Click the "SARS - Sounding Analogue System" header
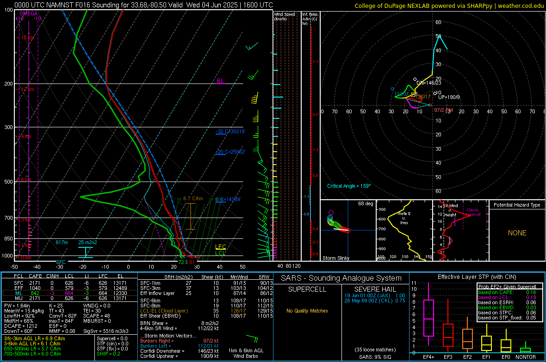 341,278
